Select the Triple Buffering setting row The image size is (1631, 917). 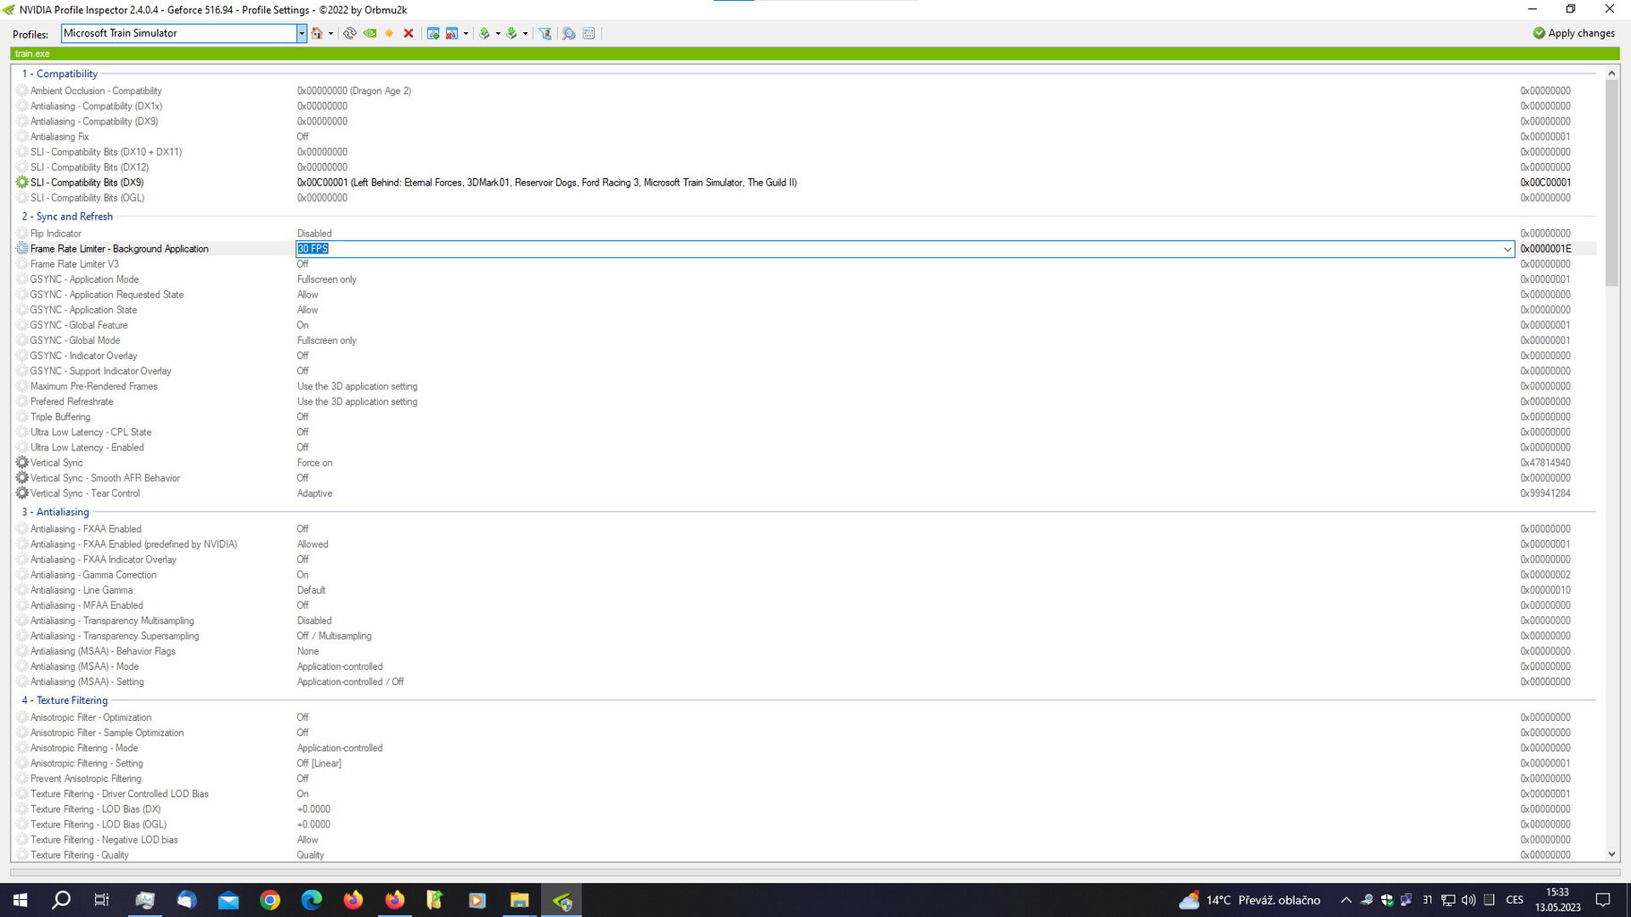tap(60, 417)
